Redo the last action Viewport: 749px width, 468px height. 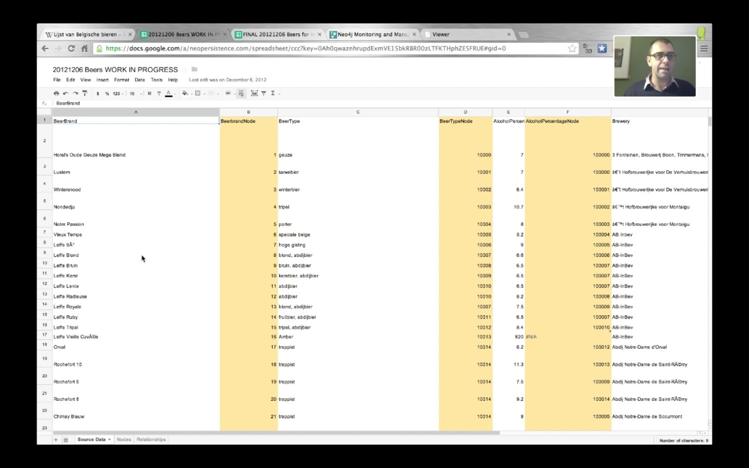click(75, 93)
